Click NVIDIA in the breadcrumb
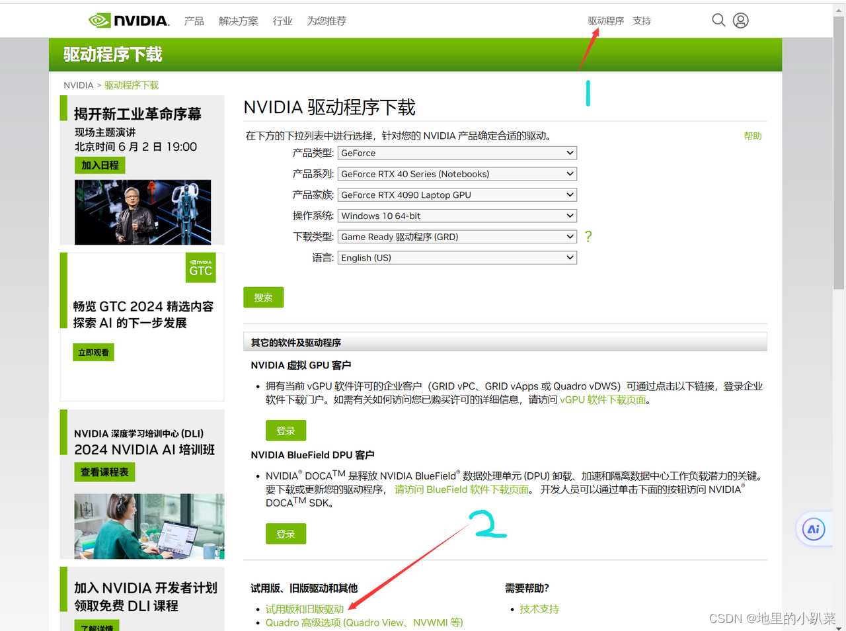 (x=78, y=85)
